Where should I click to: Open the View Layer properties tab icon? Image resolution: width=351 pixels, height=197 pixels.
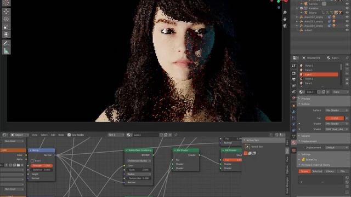(294, 85)
